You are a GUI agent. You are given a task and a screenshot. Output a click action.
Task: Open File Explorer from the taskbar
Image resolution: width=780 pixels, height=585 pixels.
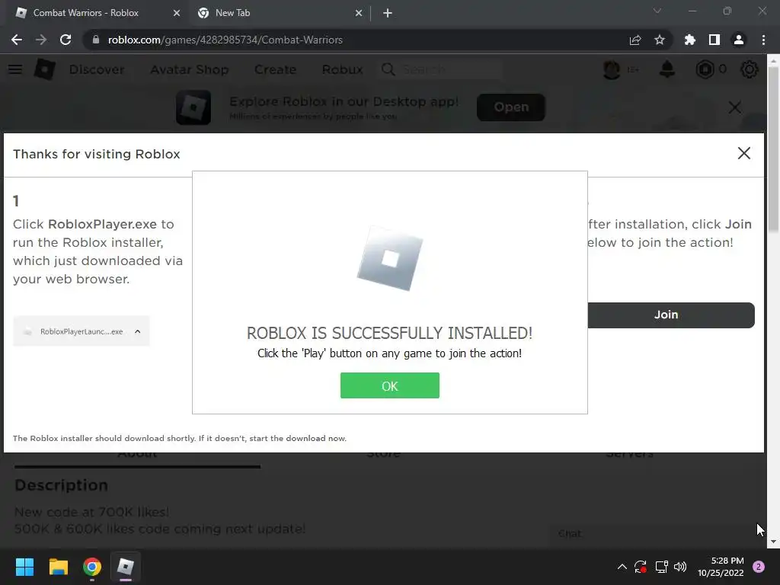tap(58, 567)
